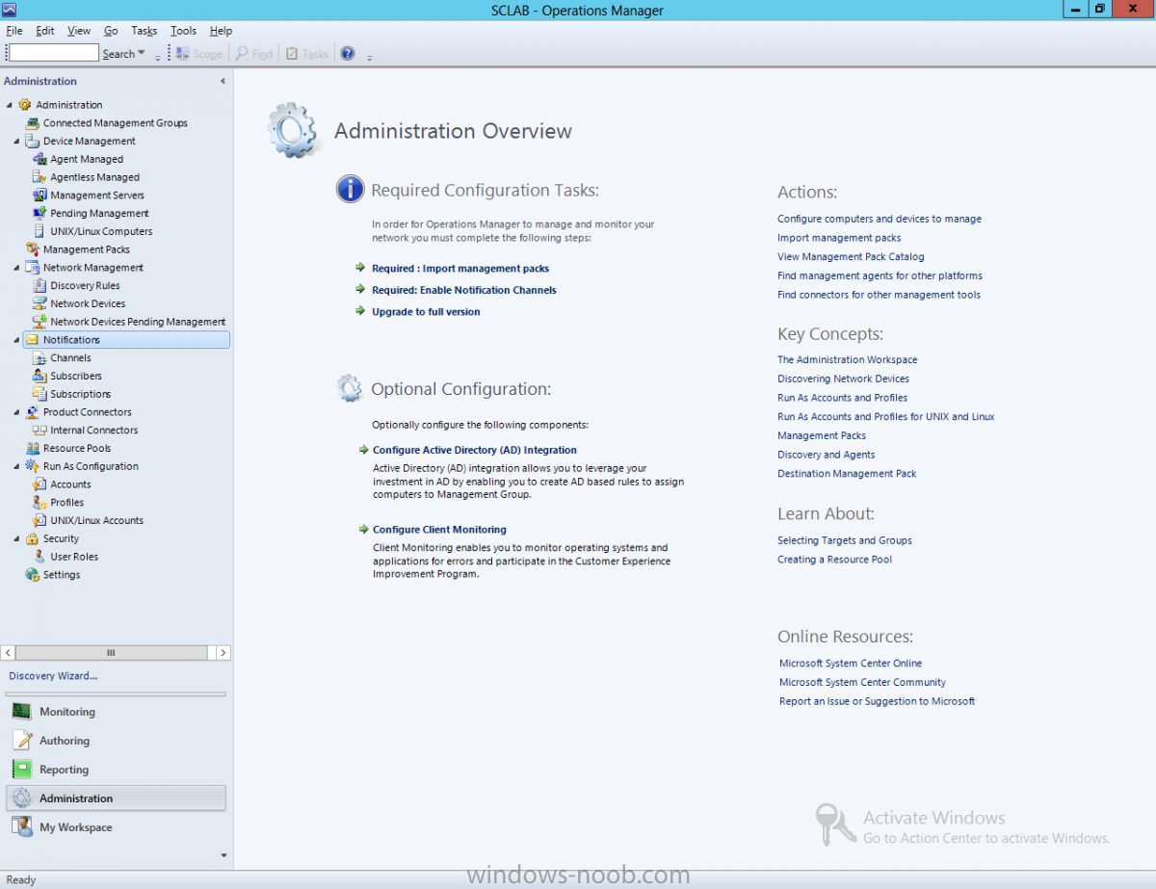
Task: Click the UNIX/Linux Computers icon
Action: pyautogui.click(x=39, y=231)
